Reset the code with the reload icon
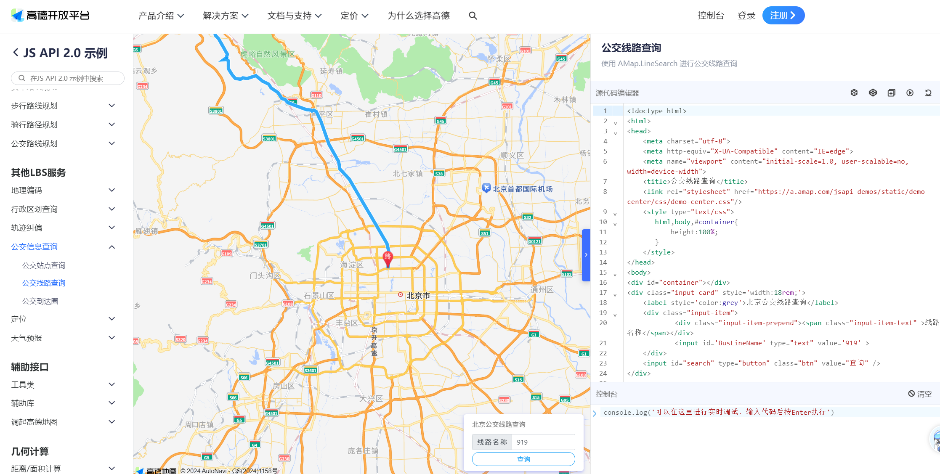 928,93
